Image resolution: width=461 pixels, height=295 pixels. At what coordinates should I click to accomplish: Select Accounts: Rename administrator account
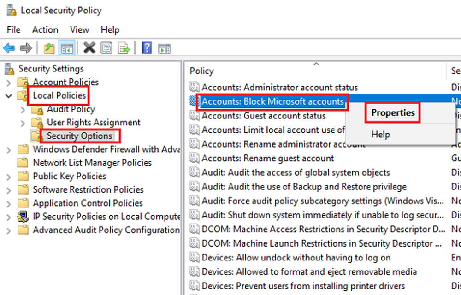tap(283, 144)
